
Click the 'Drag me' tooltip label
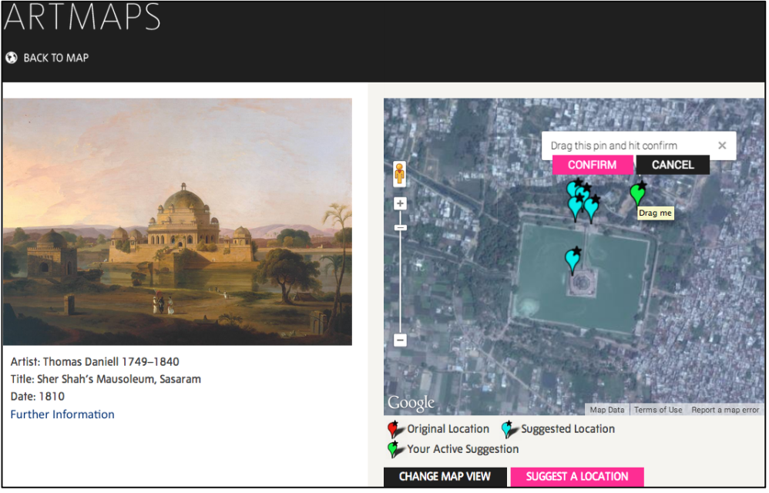655,213
